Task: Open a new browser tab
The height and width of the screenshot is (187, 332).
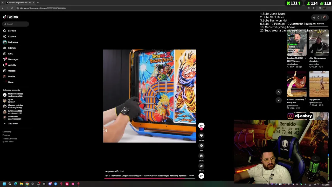Action: tap(38, 3)
